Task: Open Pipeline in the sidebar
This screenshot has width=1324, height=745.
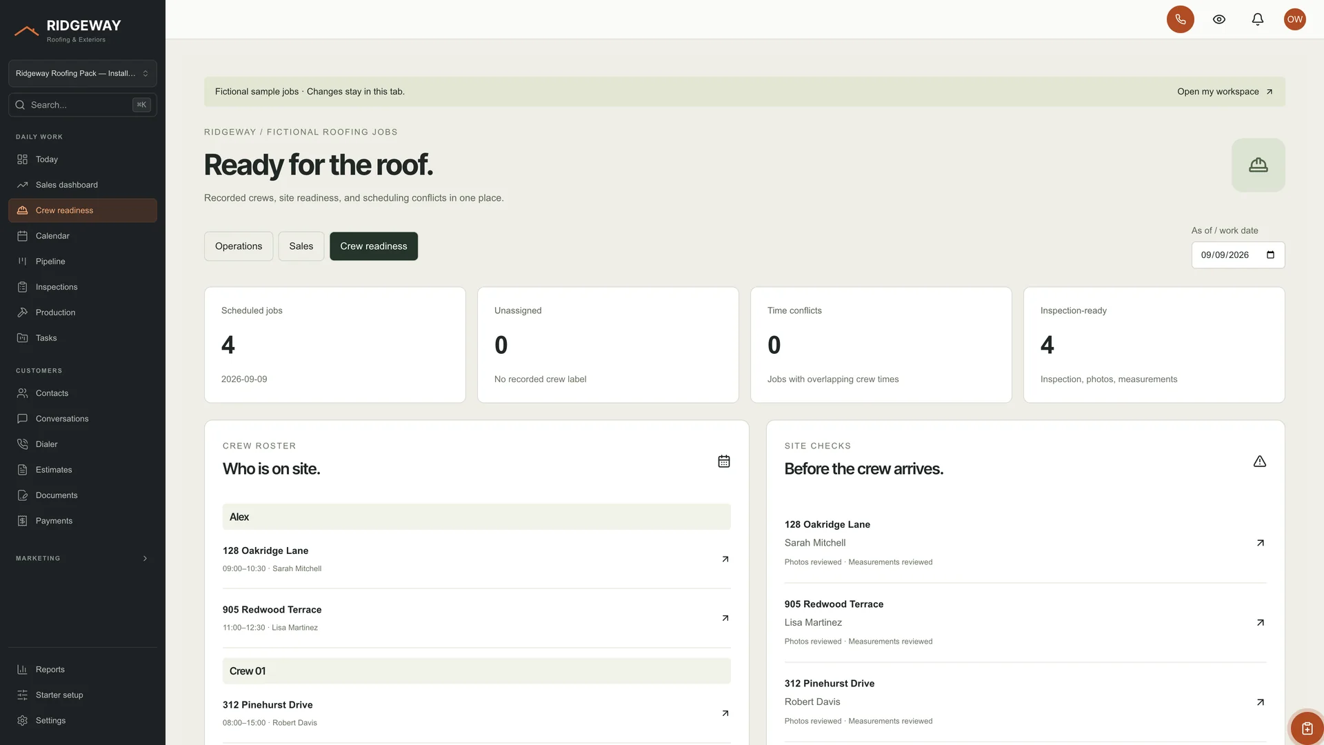Action: (83, 261)
